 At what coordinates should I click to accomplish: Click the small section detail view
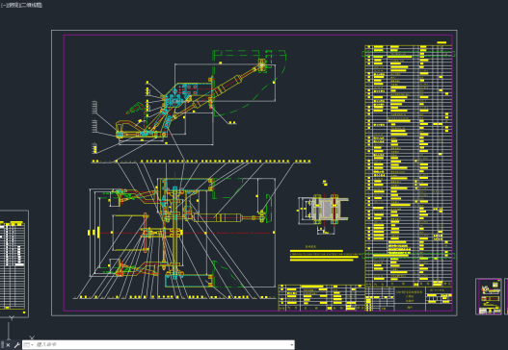323,210
